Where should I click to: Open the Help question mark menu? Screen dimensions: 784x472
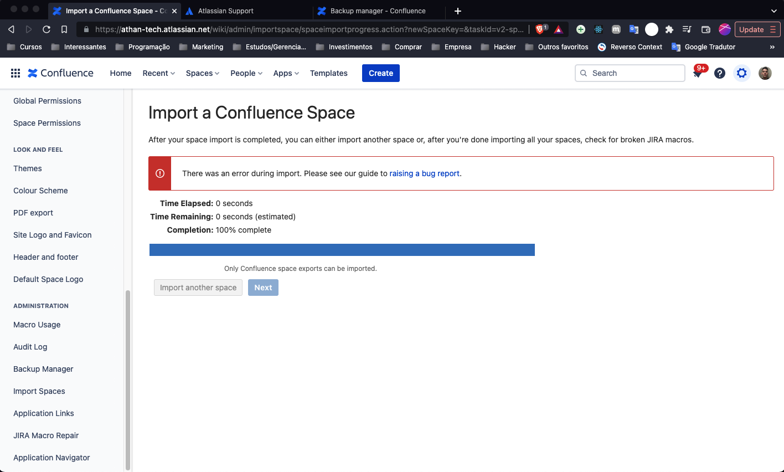point(720,73)
